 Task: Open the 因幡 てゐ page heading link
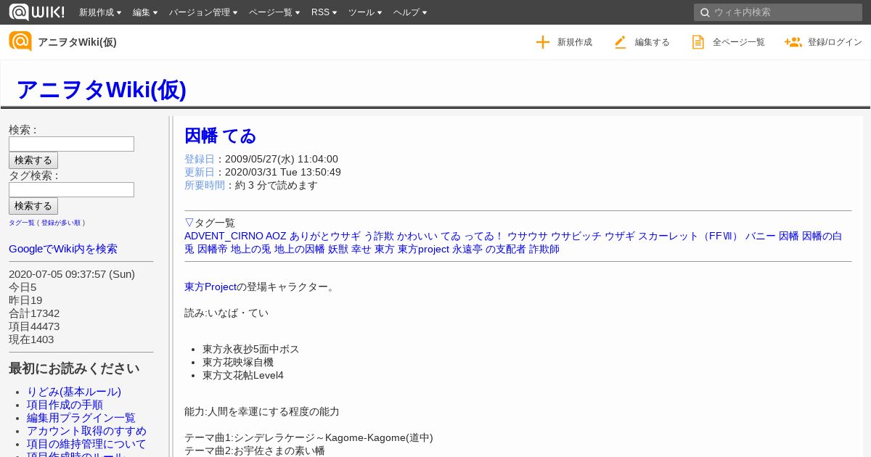pos(220,136)
